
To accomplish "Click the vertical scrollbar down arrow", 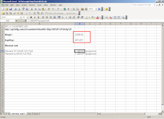I will (x=162, y=111).
